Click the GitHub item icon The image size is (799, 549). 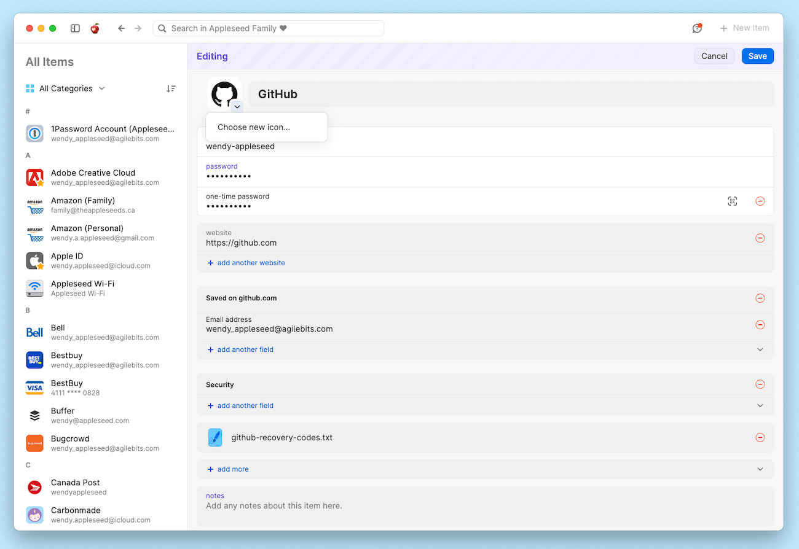[224, 95]
